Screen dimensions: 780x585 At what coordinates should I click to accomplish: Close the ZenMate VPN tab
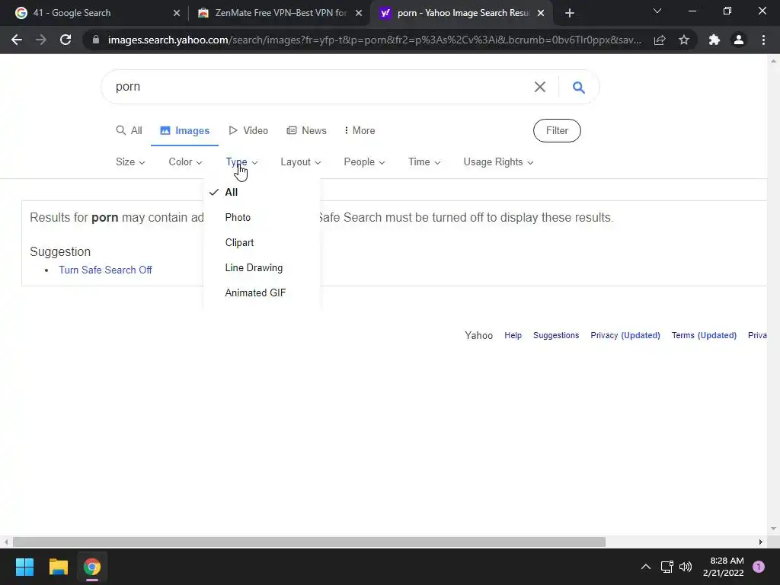coord(359,13)
